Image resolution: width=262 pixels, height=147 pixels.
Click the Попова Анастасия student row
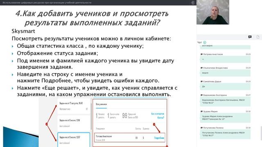tap(130, 138)
